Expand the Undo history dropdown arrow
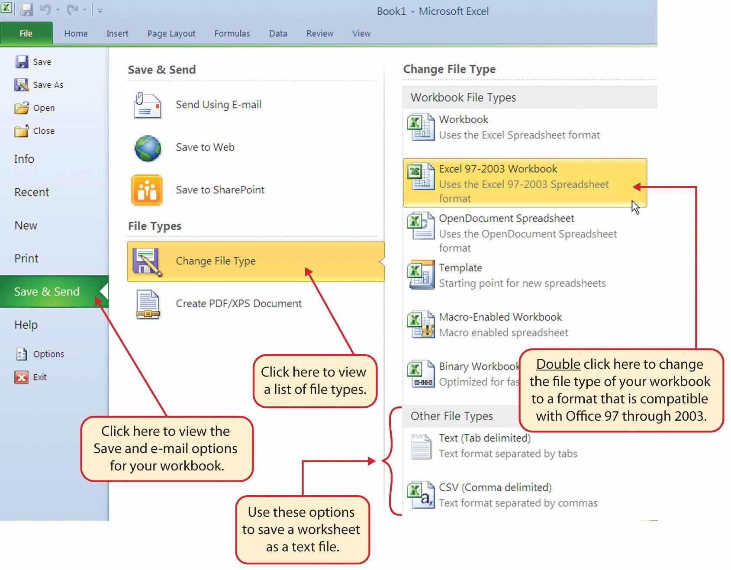The image size is (731, 570). point(58,10)
